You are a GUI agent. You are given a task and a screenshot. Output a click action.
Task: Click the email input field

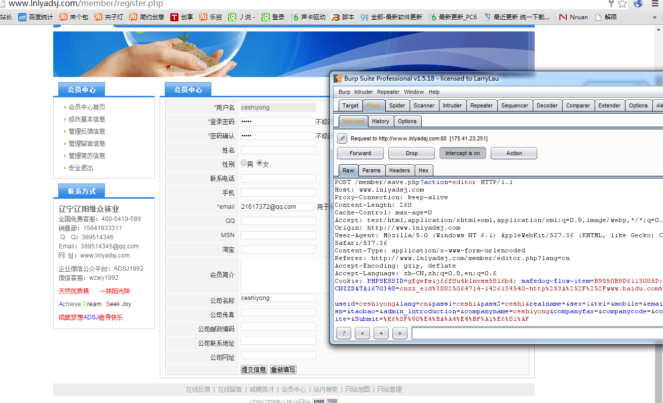[x=278, y=207]
